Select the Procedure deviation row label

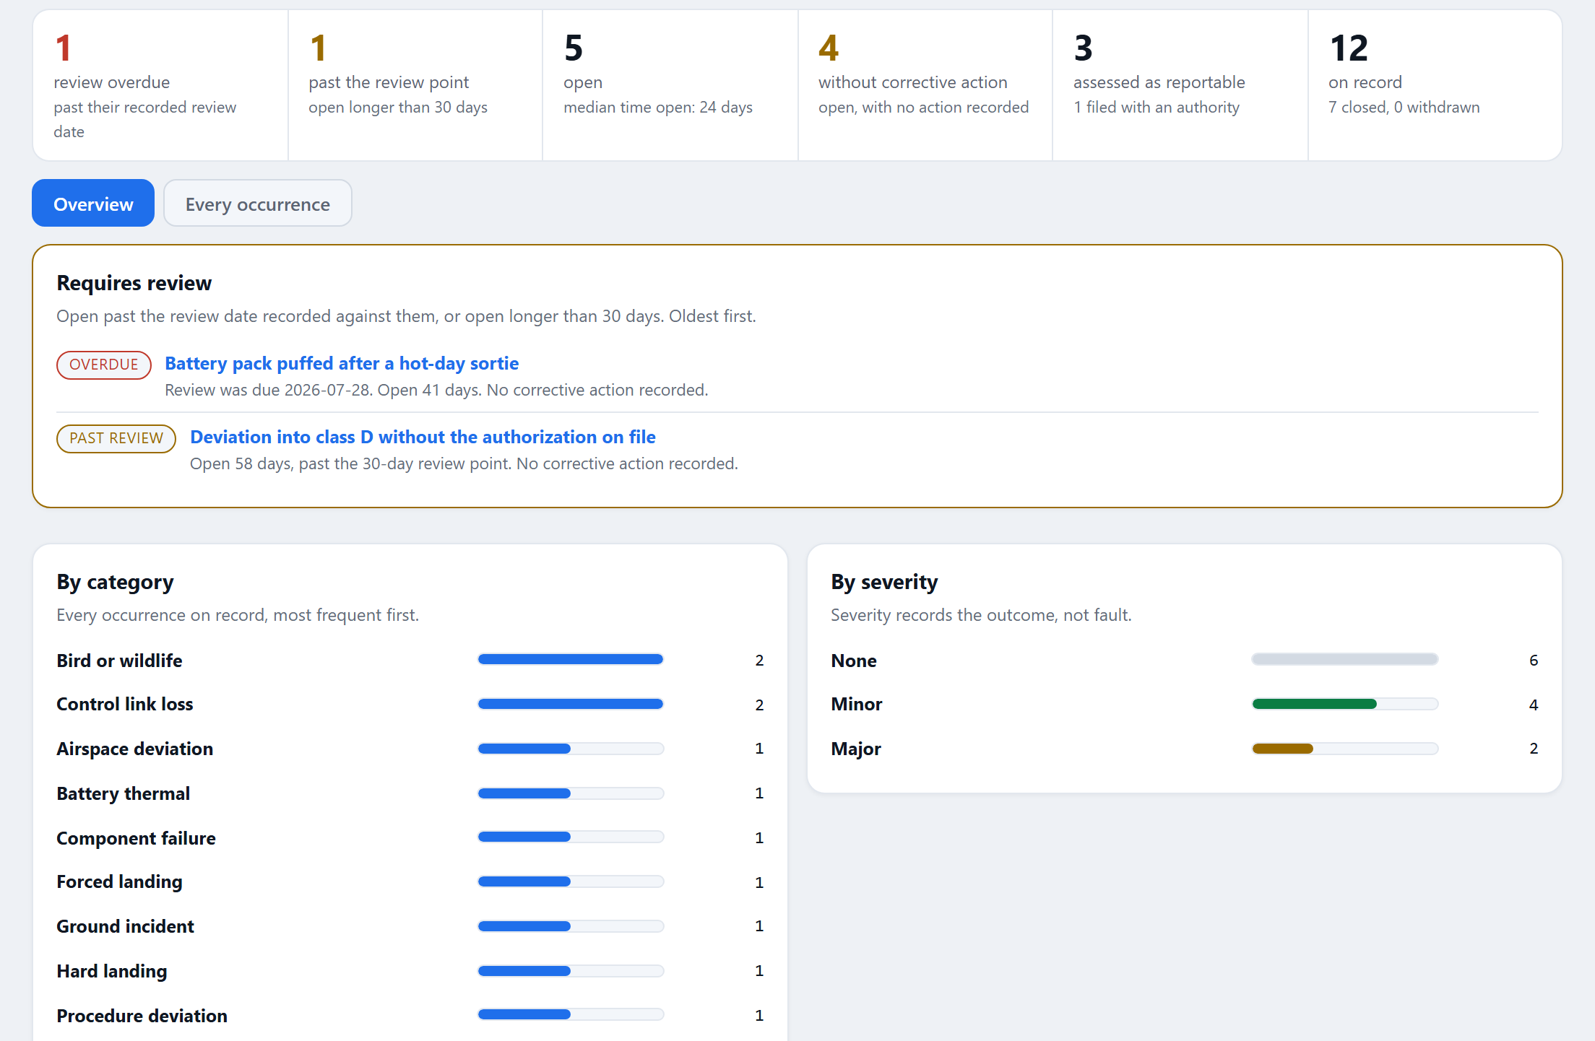pos(142,1016)
